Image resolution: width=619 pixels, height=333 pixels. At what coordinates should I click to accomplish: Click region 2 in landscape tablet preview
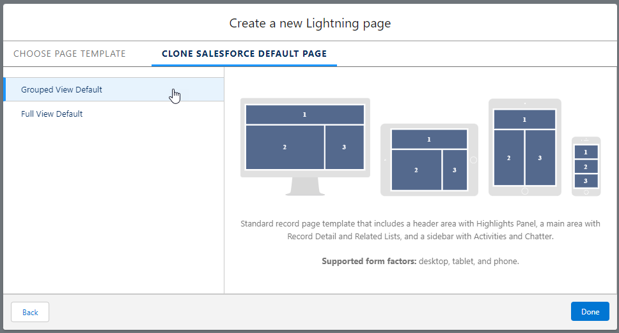[416, 170]
